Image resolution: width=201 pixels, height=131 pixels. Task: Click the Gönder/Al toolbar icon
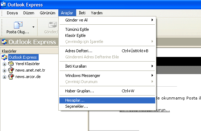click(53, 25)
